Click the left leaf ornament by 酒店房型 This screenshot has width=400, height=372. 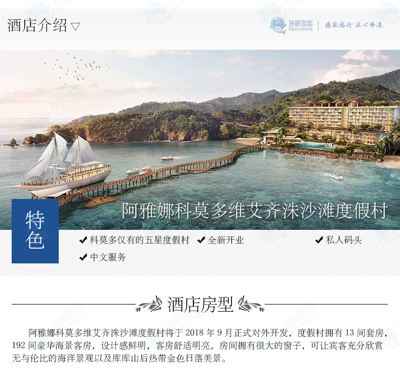click(x=149, y=304)
